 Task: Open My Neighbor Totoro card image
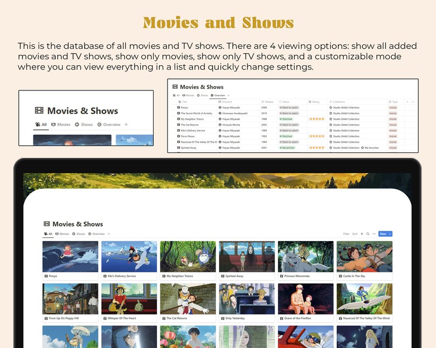tap(188, 256)
